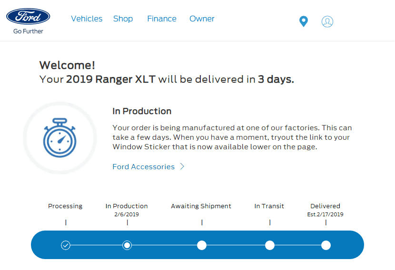Select the In Production step circle
This screenshot has height=270, width=395.
point(127,245)
